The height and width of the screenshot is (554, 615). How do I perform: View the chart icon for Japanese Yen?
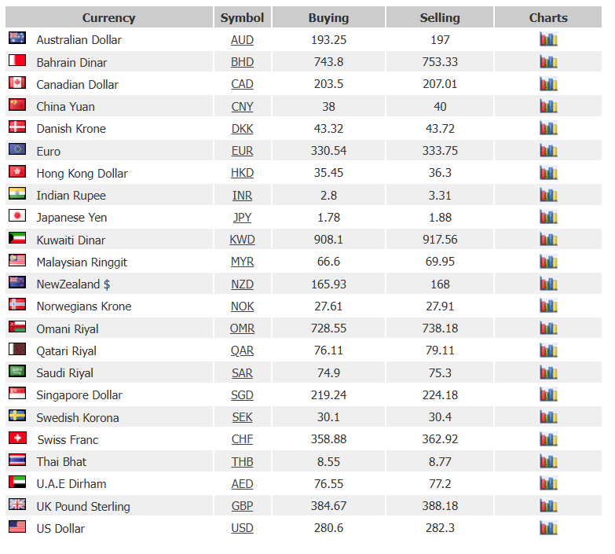(548, 218)
